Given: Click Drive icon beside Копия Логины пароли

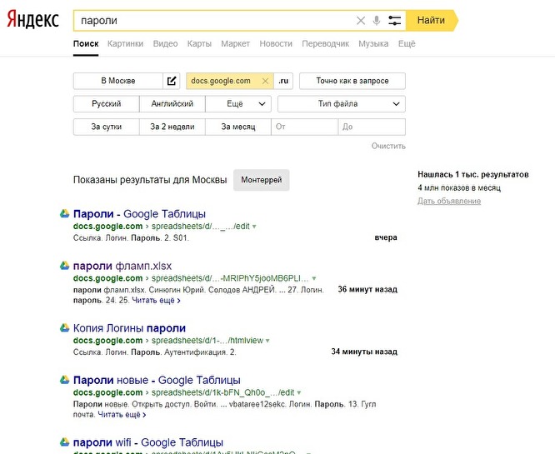Looking at the screenshot, I should click(64, 327).
